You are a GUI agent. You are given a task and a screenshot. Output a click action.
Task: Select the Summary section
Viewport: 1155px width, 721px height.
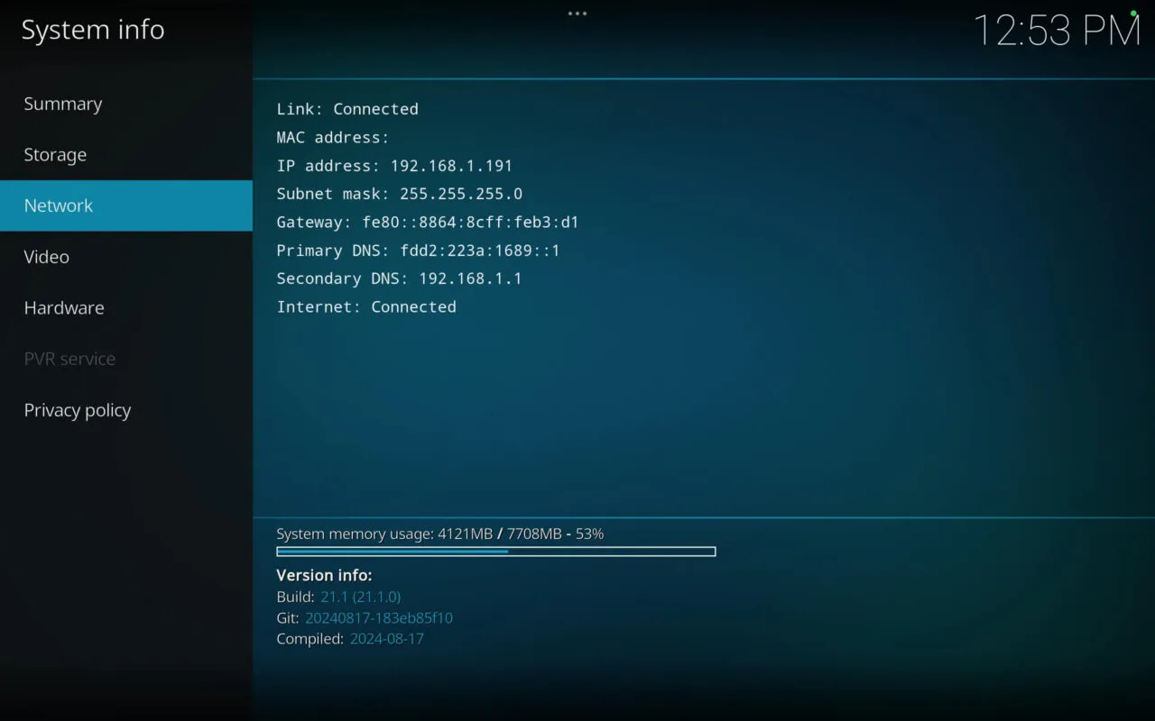62,103
